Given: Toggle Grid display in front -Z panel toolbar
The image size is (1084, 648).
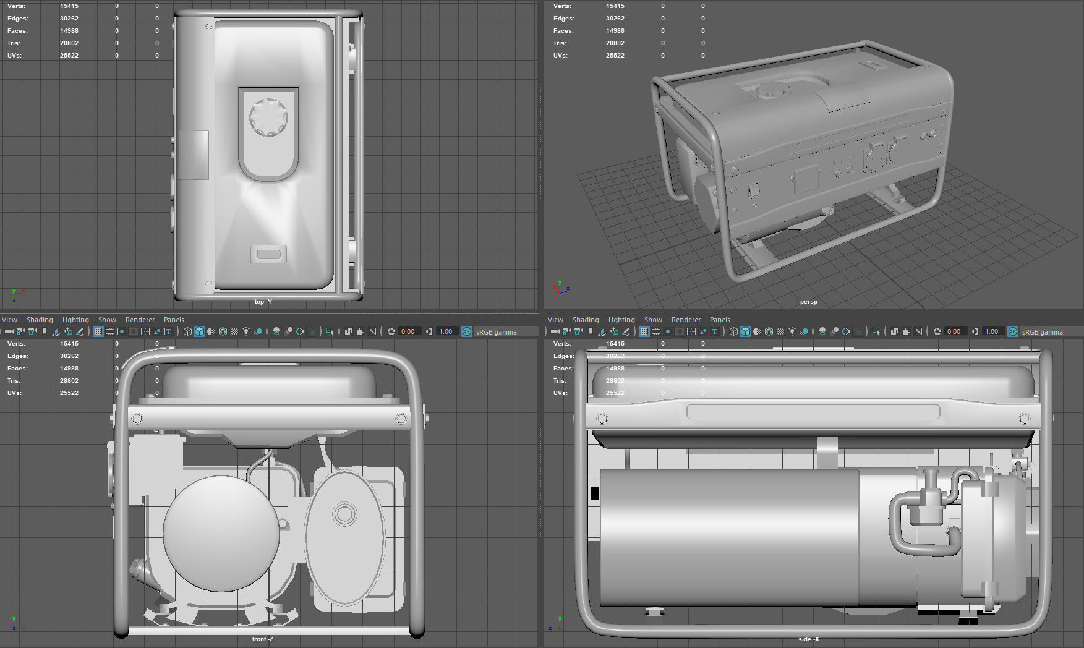Looking at the screenshot, I should pyautogui.click(x=98, y=331).
